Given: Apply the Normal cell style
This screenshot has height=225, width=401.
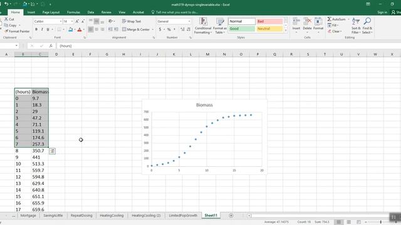Looking at the screenshot, I should (242, 21).
